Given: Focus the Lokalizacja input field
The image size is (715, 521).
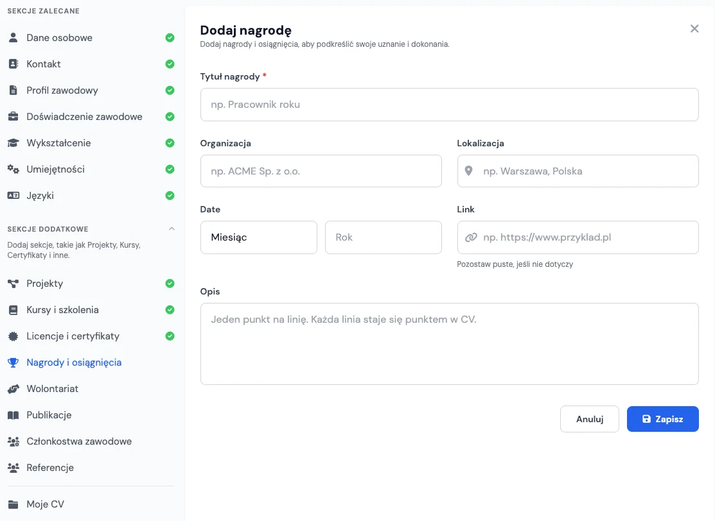Looking at the screenshot, I should (x=578, y=171).
